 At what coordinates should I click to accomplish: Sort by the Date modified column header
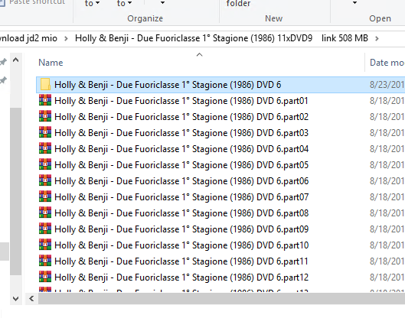[x=387, y=63]
